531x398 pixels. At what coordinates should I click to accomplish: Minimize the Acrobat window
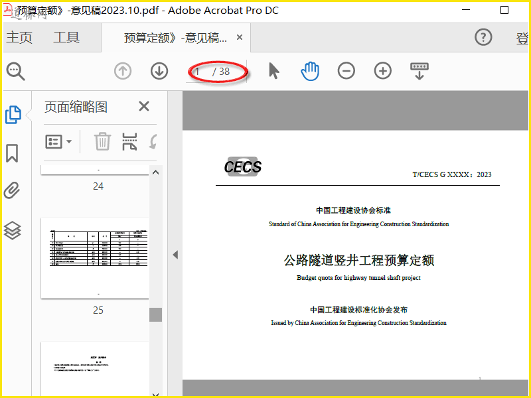466,10
